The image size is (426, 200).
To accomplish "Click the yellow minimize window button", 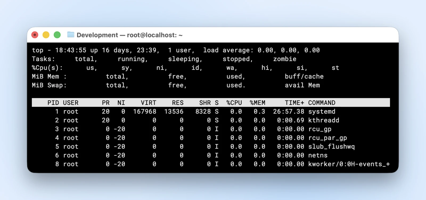I will 46,35.
